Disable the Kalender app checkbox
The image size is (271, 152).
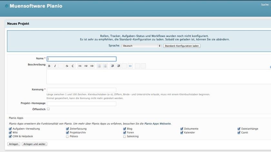point(182,132)
